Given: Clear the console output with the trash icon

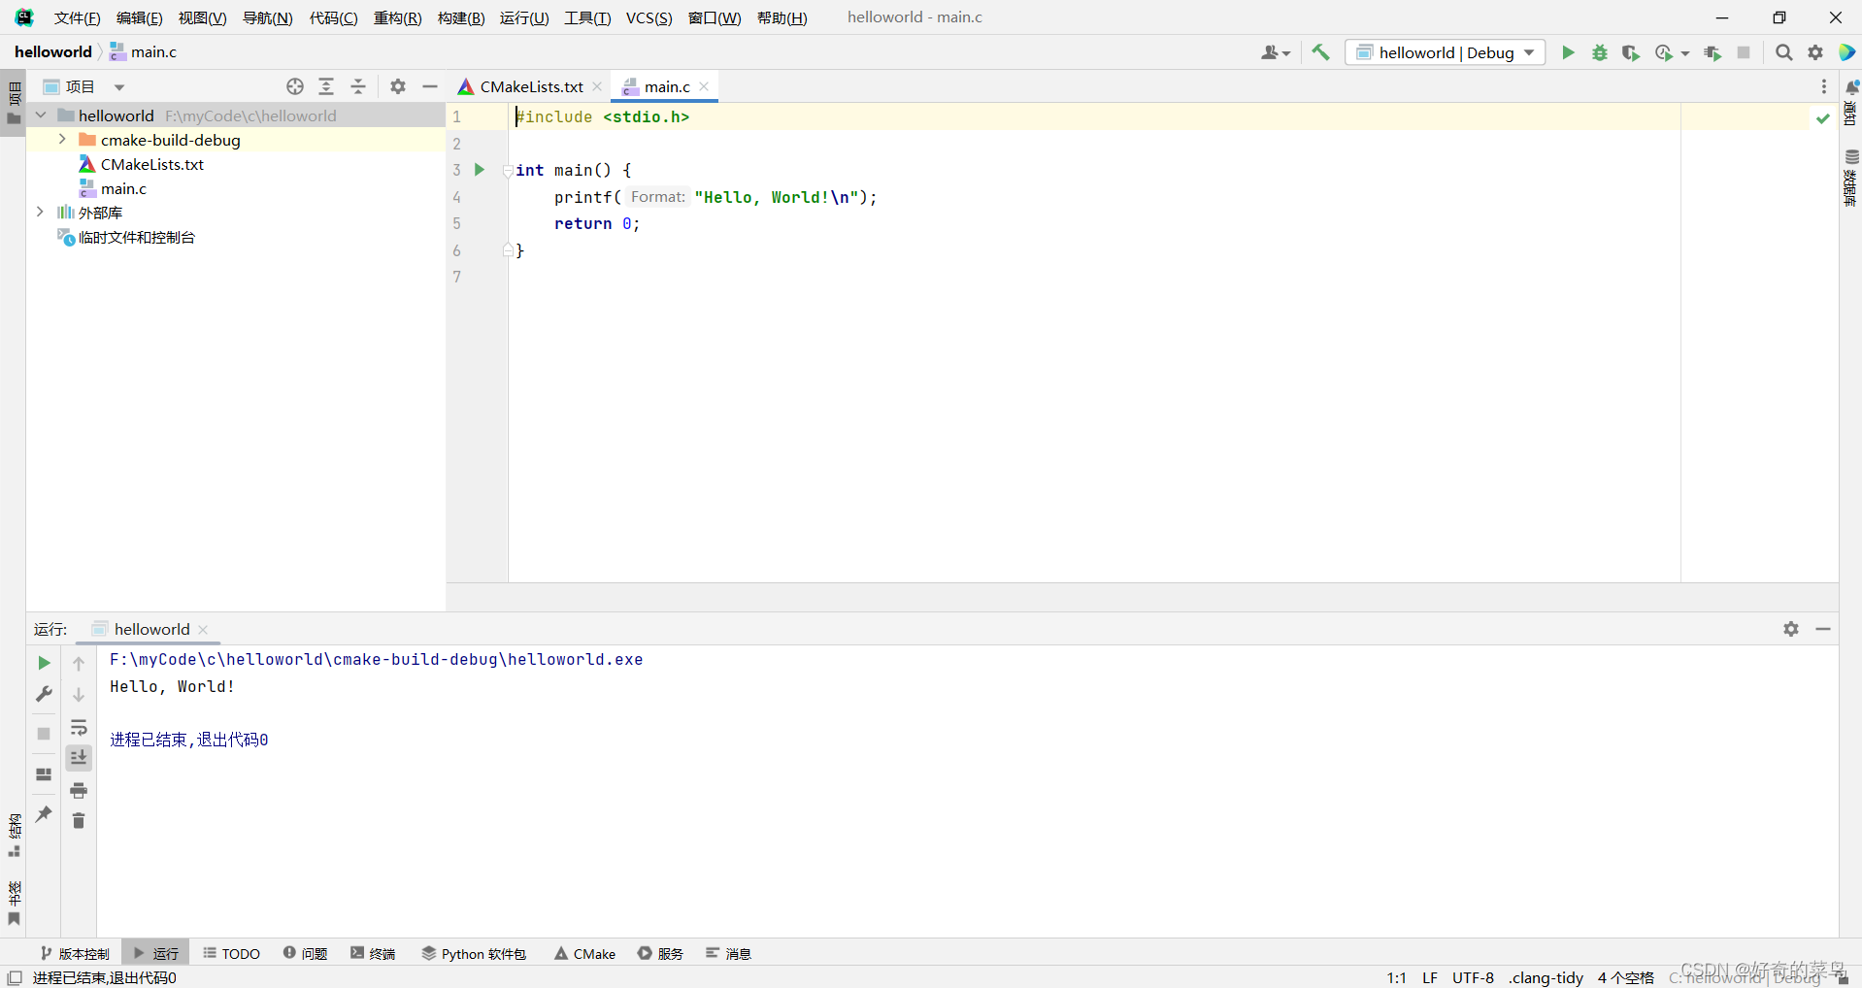Looking at the screenshot, I should 79,820.
